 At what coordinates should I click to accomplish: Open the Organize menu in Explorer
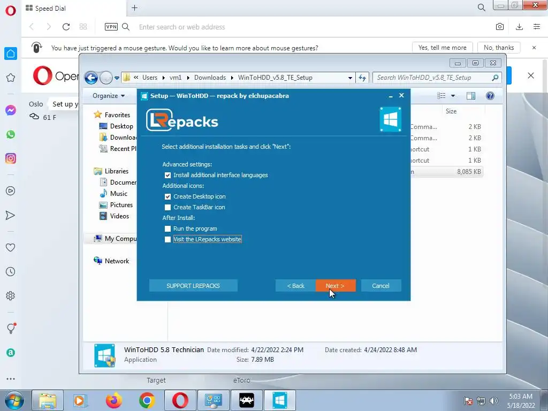[109, 96]
